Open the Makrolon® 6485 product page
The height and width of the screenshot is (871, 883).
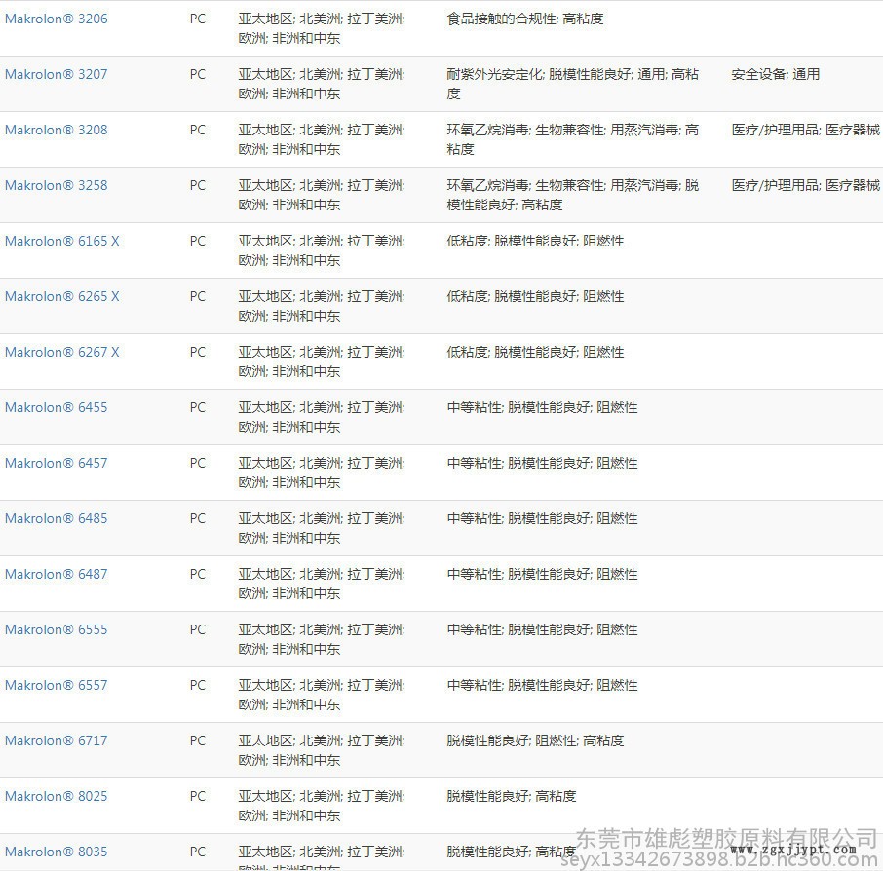56,518
